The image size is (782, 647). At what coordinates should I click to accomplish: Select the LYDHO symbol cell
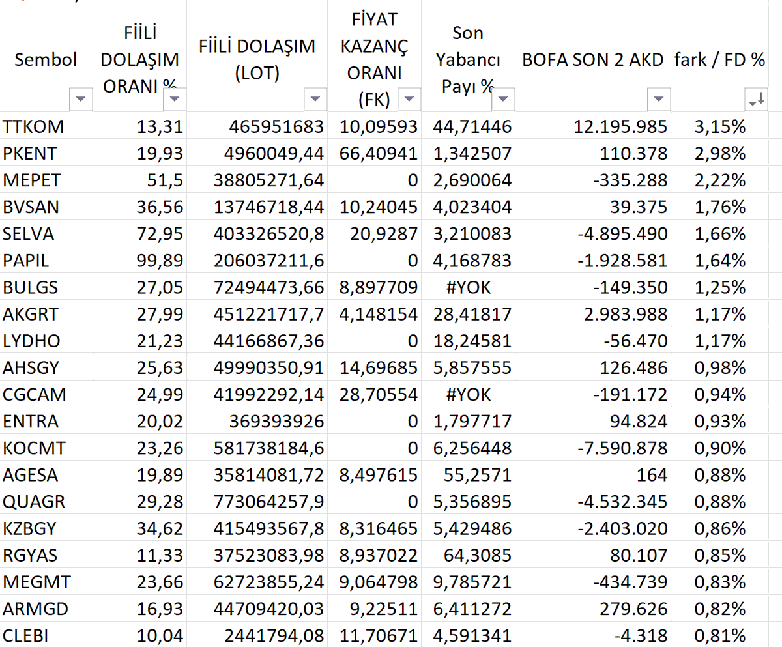tap(46, 341)
